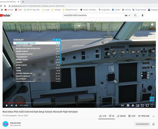Click the browser address bar URL
Screen dimensions: 158x129
[x=38, y=6]
